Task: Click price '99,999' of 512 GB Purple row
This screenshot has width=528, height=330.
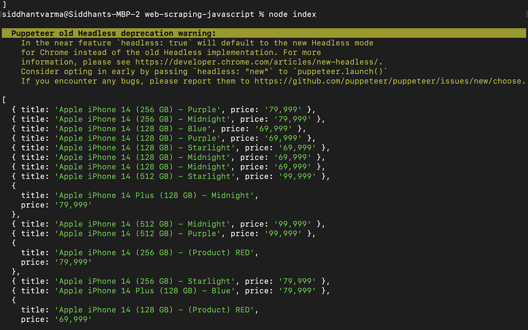Action: coord(283,234)
